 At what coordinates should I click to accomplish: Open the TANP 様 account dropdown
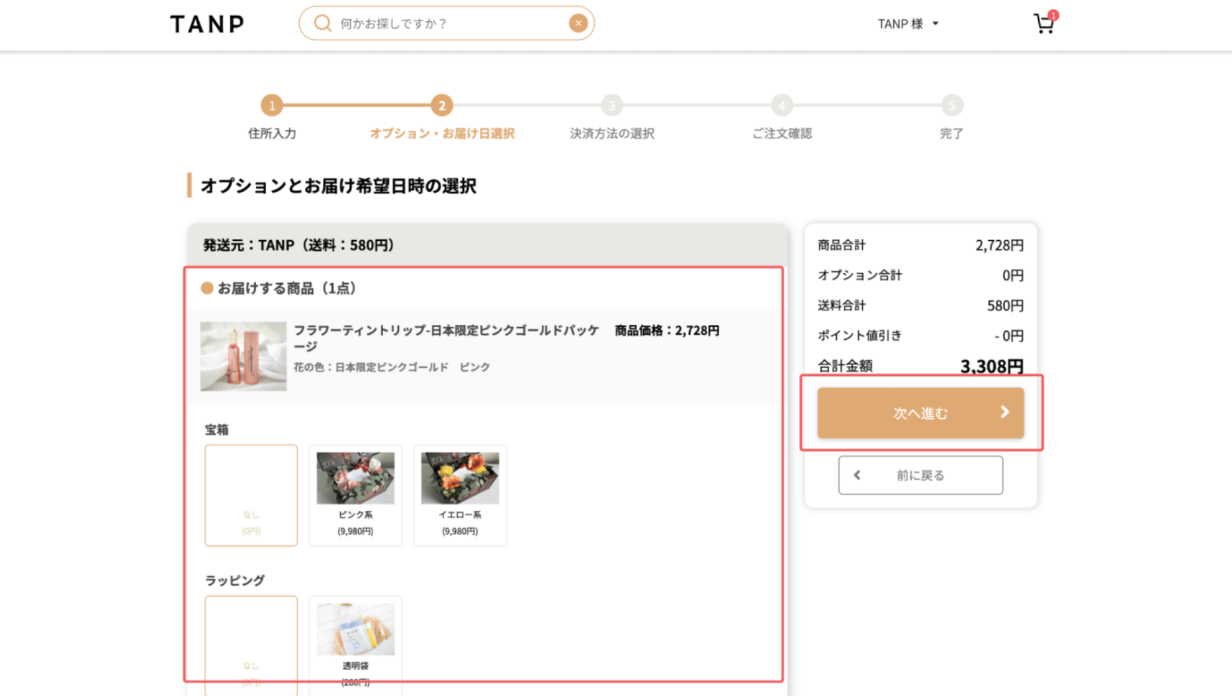tap(908, 24)
